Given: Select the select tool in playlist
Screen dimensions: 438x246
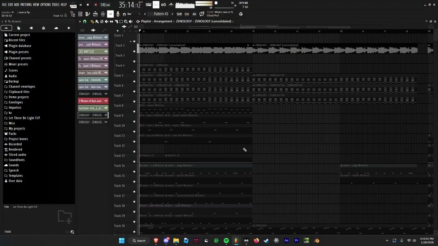Looking at the screenshot, I should (121, 22).
